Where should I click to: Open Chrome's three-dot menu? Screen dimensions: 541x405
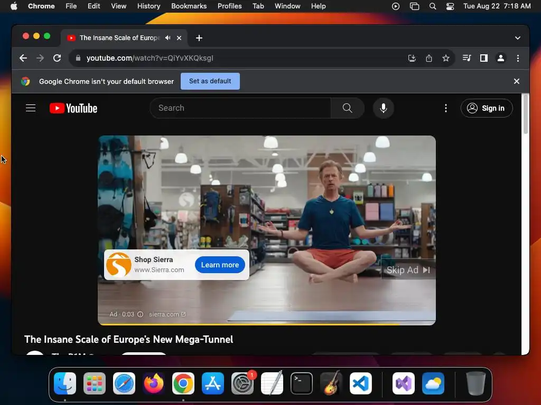(x=518, y=58)
